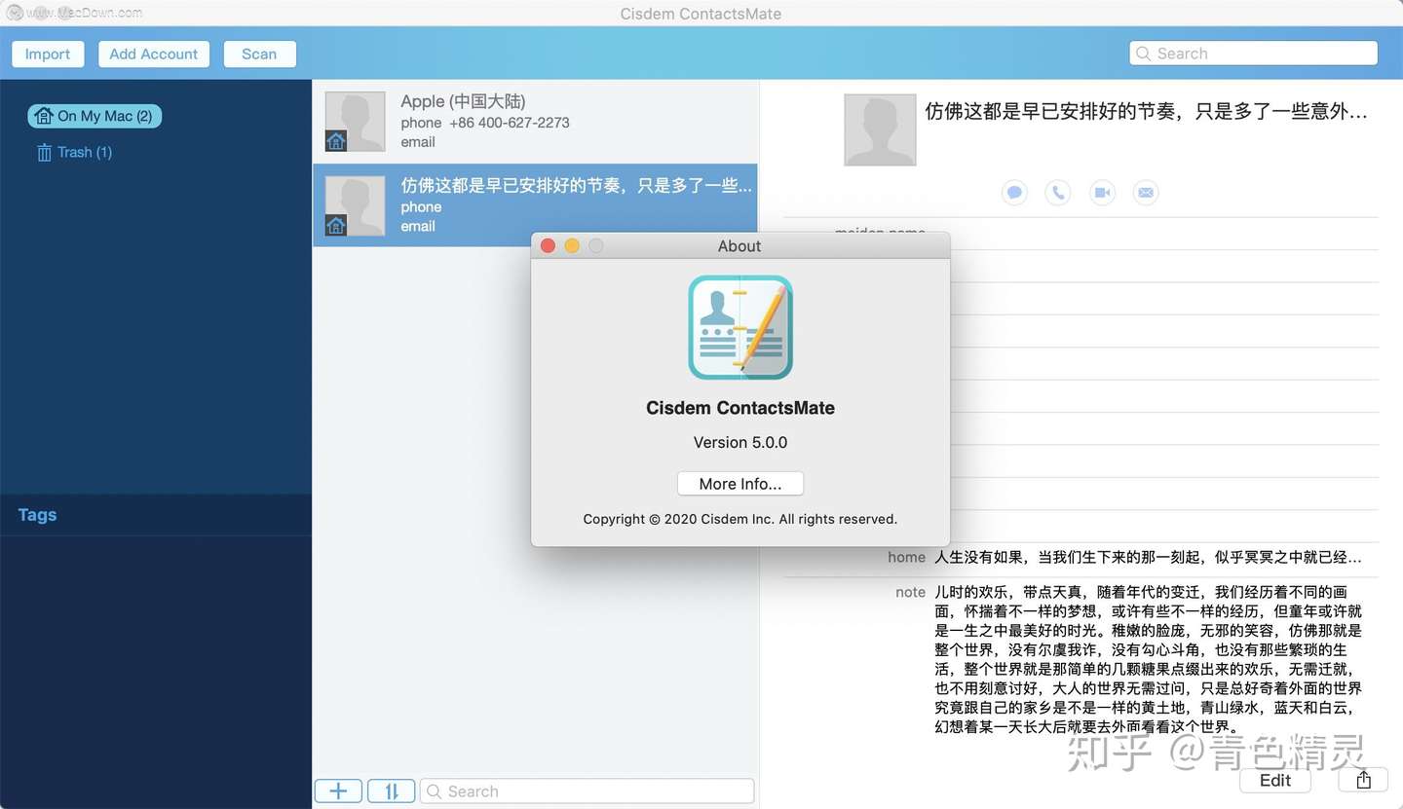Send message via chat bubble icon
1403x809 pixels.
point(1014,193)
